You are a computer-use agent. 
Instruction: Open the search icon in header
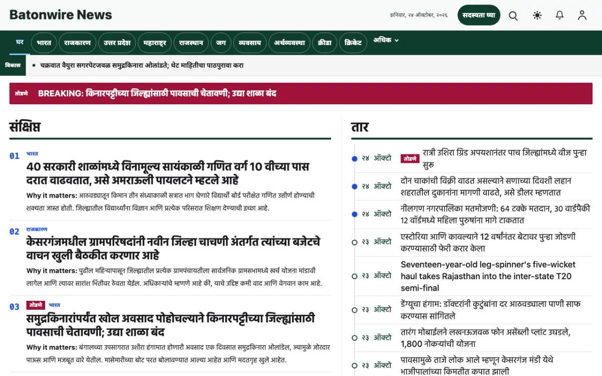(513, 16)
